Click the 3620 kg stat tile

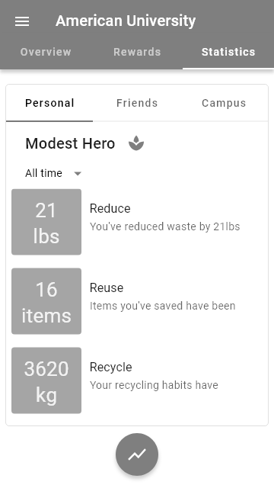point(46,380)
